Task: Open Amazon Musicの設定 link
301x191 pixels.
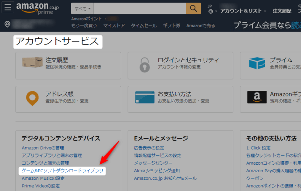Action: [x=43, y=178]
